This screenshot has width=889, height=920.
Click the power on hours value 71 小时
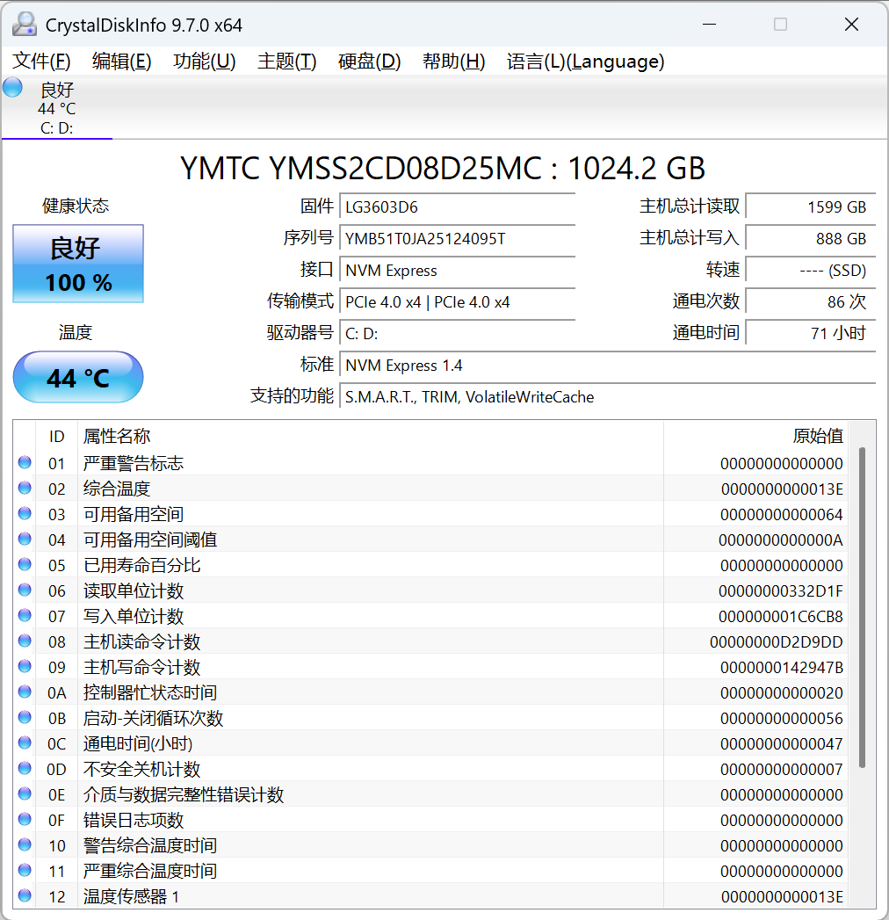(811, 334)
